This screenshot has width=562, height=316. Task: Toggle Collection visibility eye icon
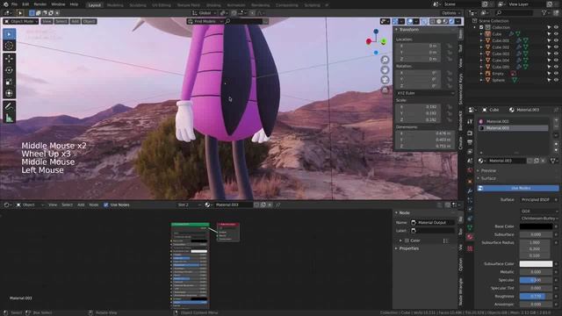pos(556,27)
